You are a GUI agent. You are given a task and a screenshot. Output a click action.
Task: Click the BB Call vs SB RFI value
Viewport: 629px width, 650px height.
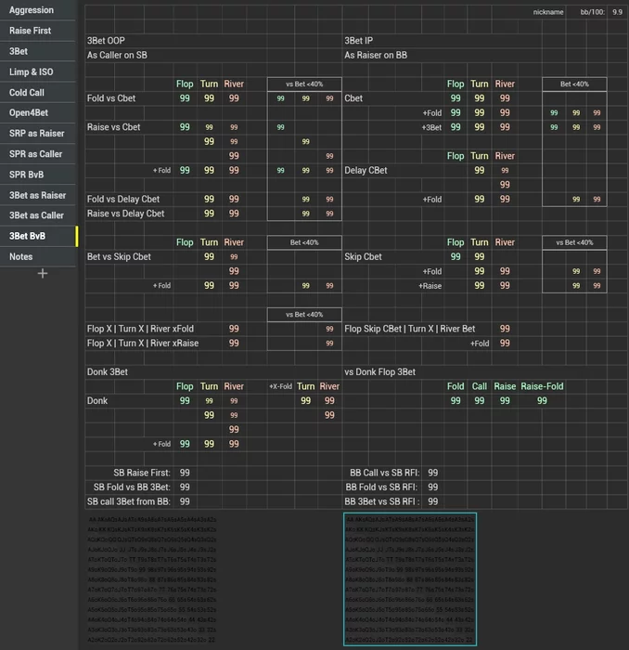click(x=433, y=473)
